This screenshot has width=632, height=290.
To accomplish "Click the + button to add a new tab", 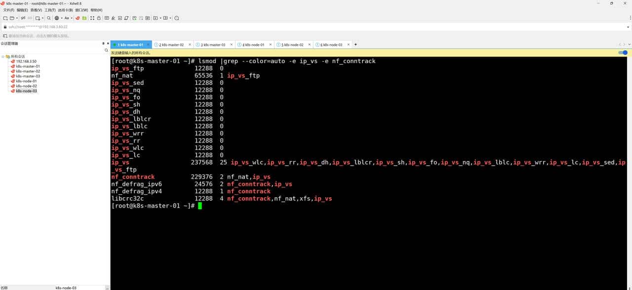I will tap(355, 44).
